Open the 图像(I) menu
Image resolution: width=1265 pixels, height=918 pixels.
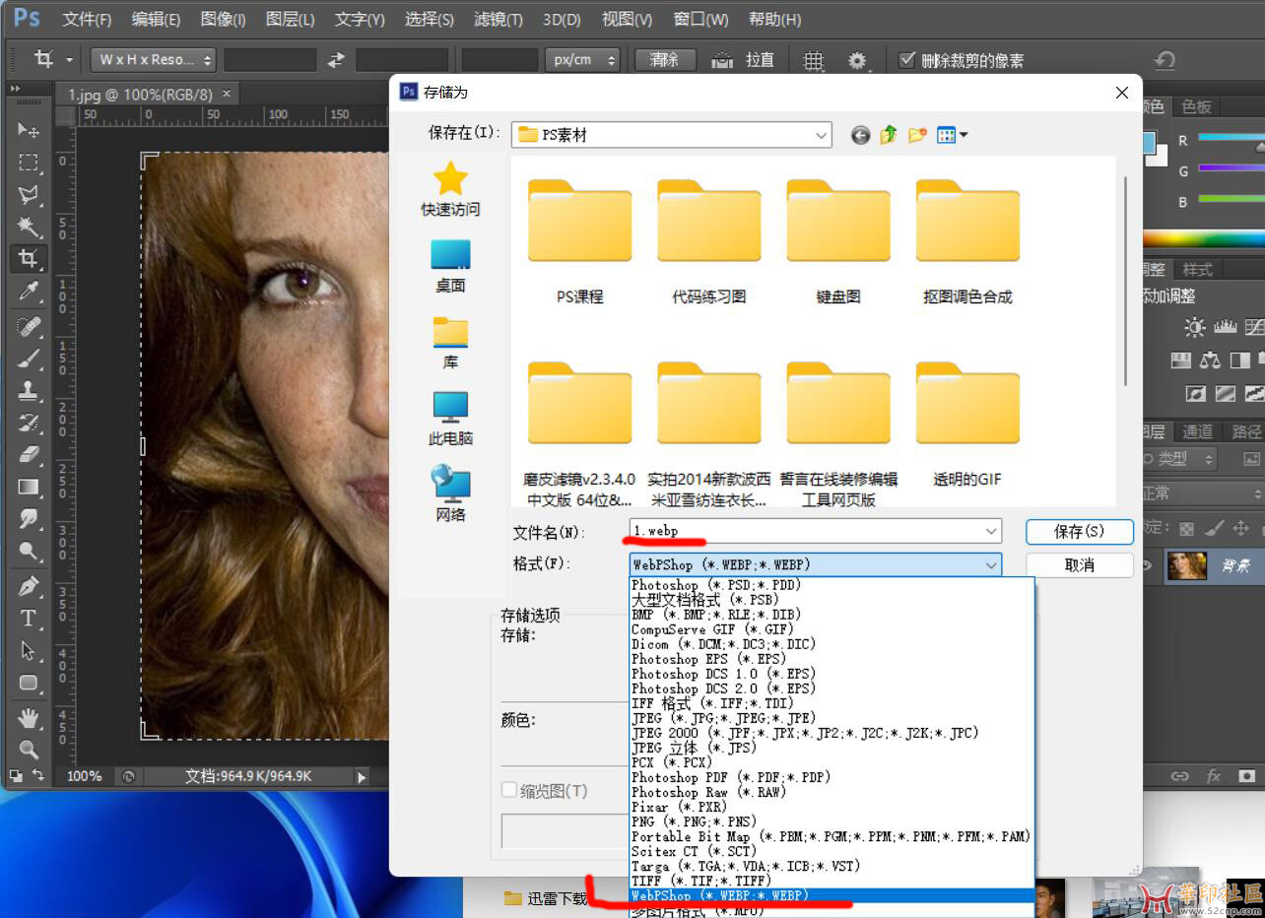tap(223, 20)
